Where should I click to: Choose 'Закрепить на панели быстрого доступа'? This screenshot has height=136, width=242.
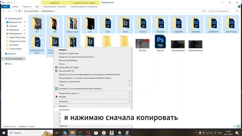coord(93,57)
